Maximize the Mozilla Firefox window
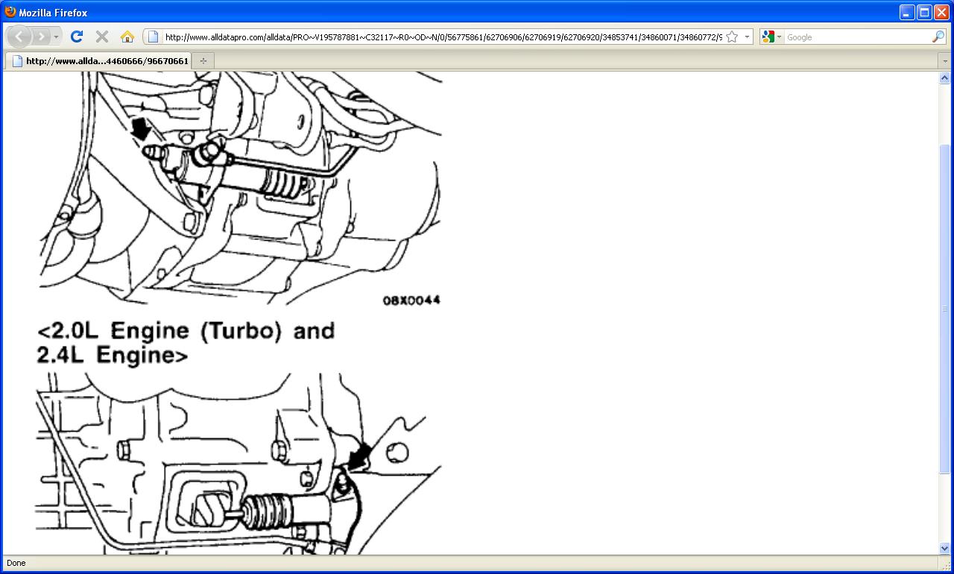 coord(924,12)
